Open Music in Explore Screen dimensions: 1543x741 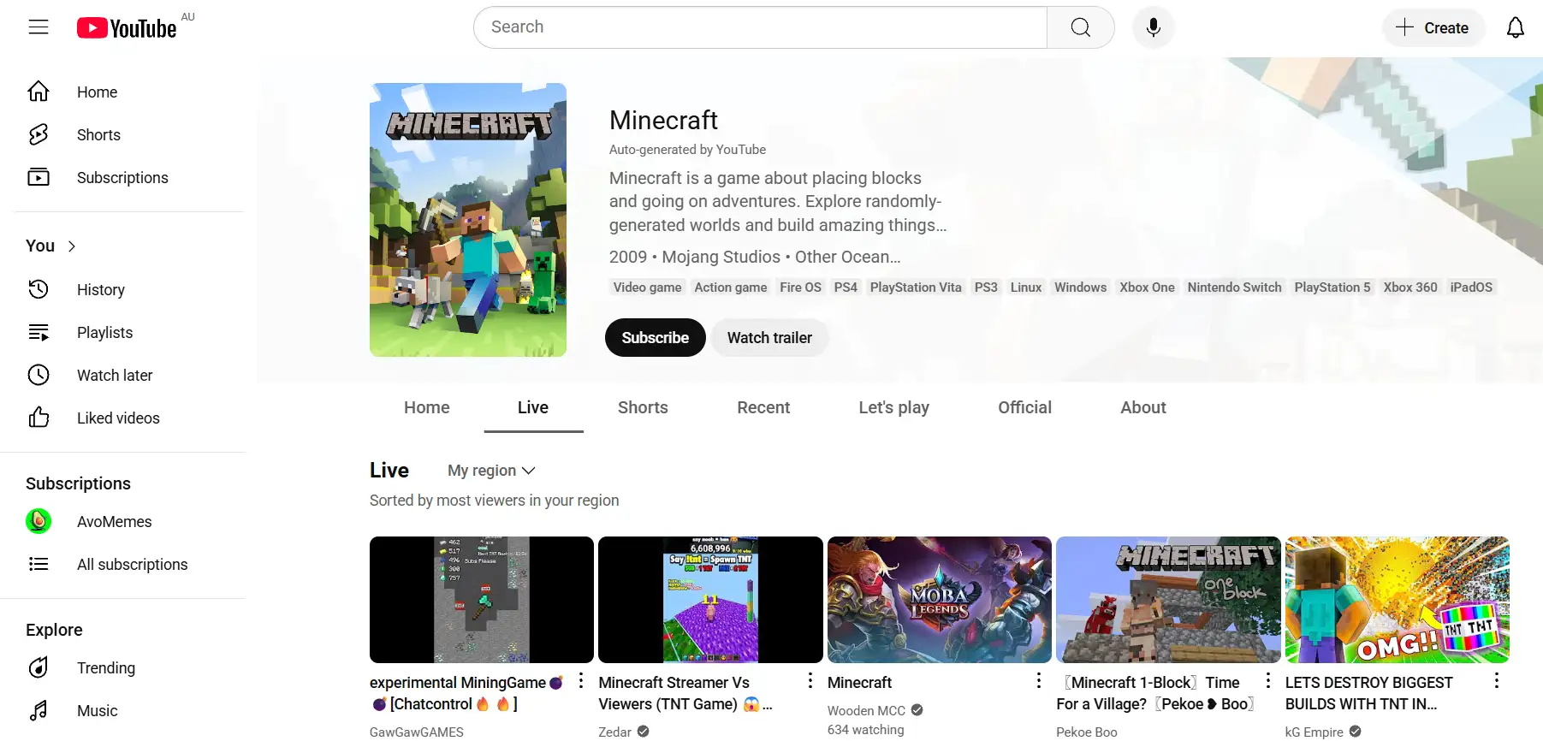(x=128, y=710)
